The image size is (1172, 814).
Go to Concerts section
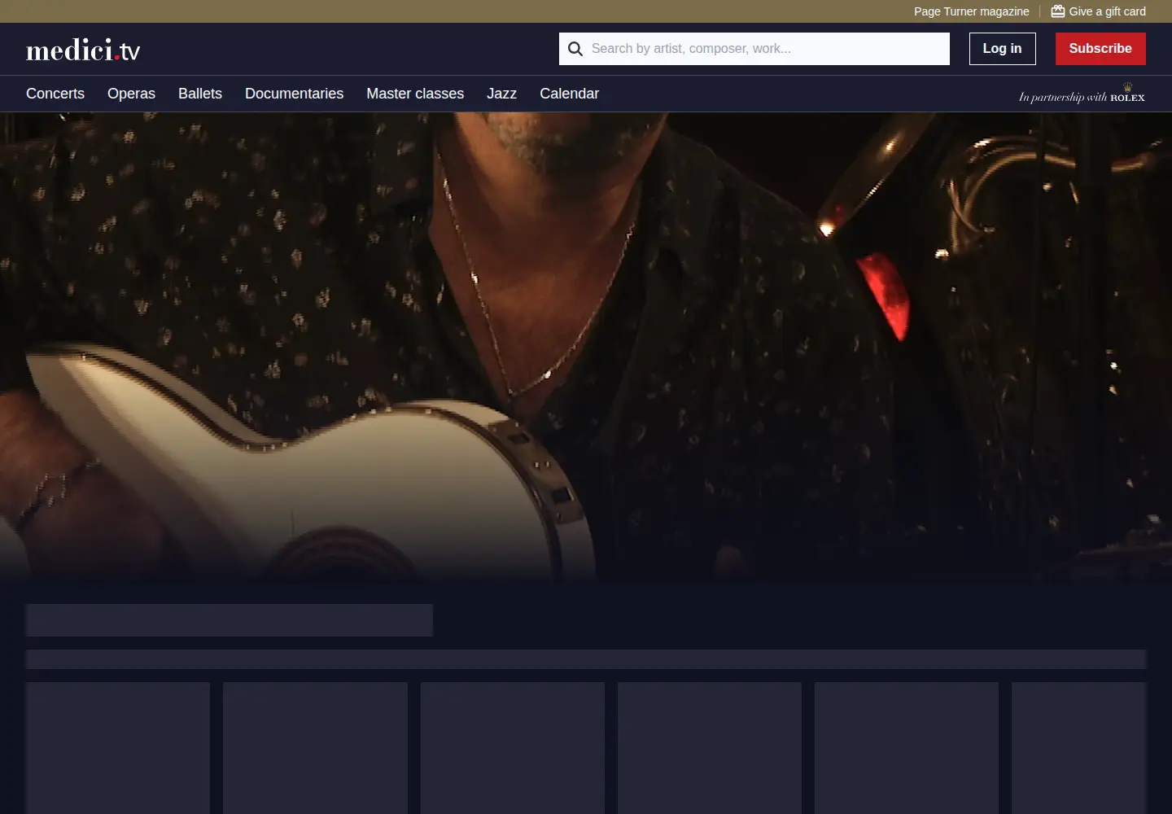(55, 94)
